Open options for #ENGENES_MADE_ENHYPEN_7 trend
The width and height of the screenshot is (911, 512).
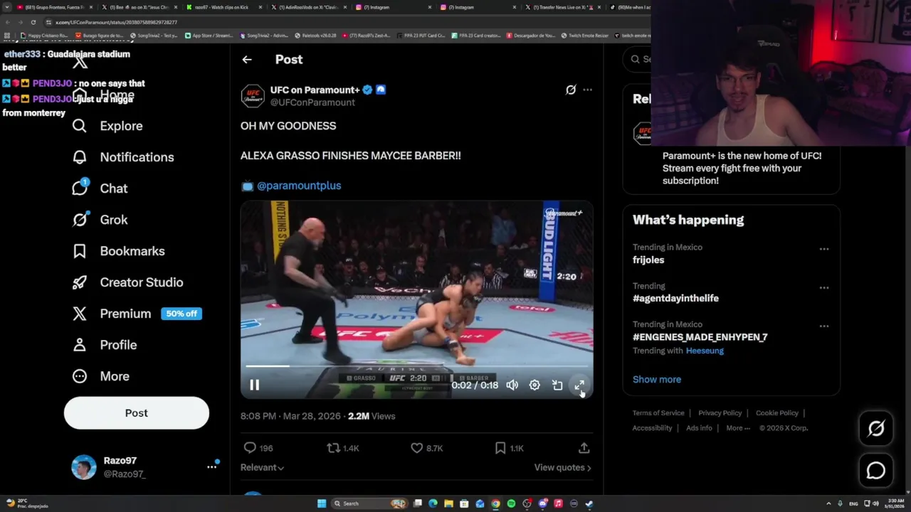823,326
